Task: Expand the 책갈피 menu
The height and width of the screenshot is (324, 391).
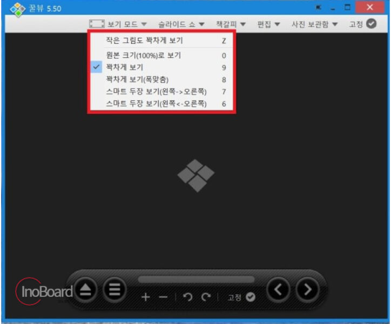Action: [x=231, y=24]
